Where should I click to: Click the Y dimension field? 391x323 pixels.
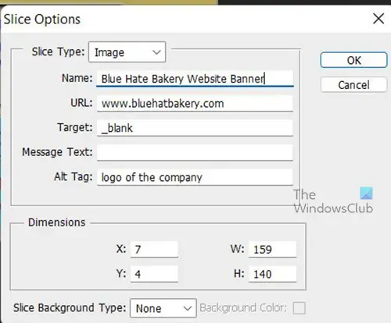[x=154, y=274]
